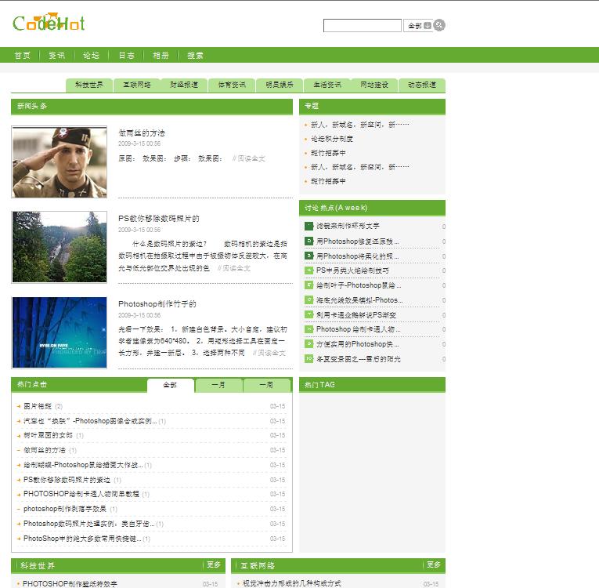Image resolution: width=599 pixels, height=588 pixels.
Task: Click rank badge beside 绘制叶子-Photoshop鼠绘
Action: click(309, 285)
